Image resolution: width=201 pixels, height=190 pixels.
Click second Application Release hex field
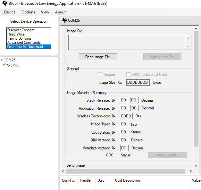(x=134, y=108)
